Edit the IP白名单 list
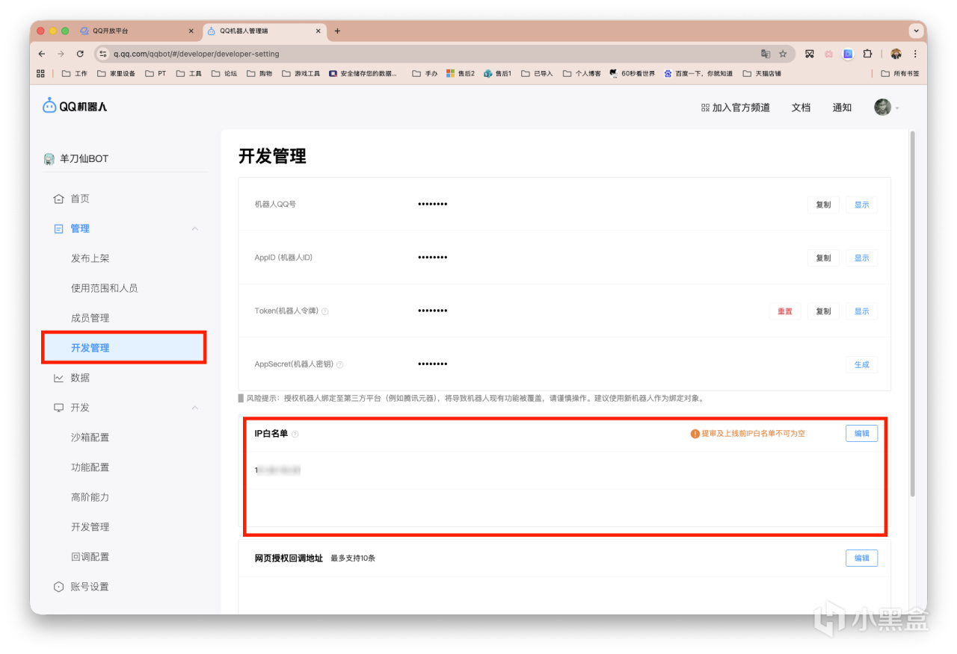957x654 pixels. [862, 434]
